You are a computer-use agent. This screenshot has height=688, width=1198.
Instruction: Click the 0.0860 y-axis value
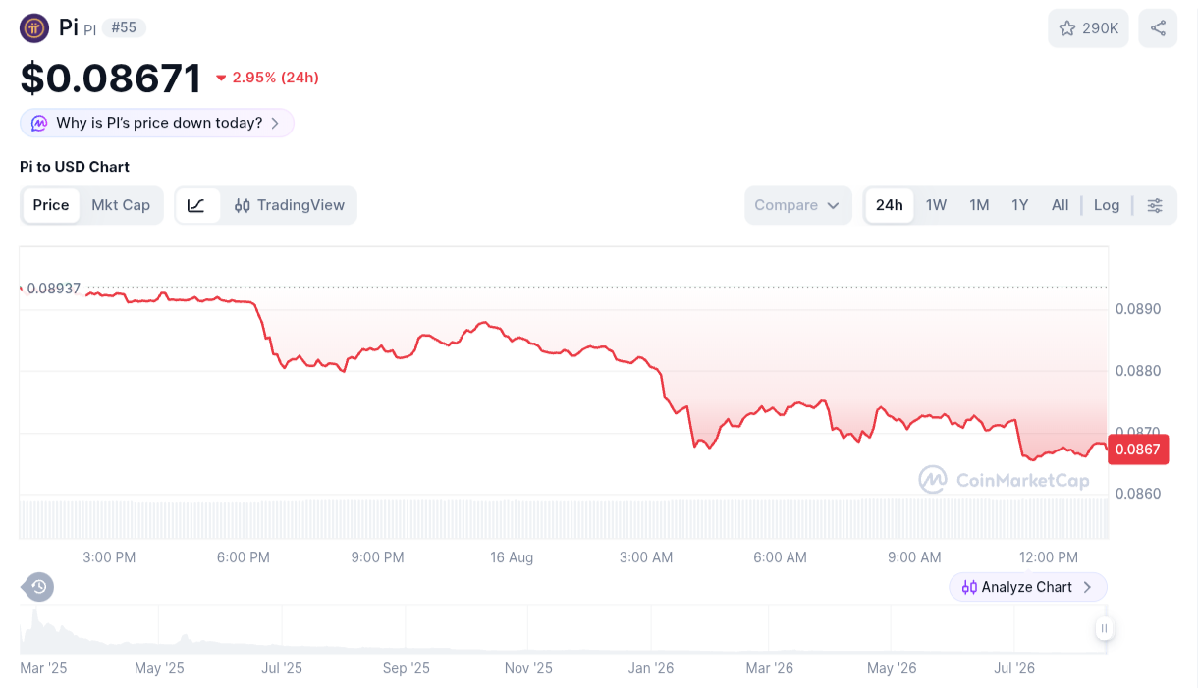(x=1138, y=494)
